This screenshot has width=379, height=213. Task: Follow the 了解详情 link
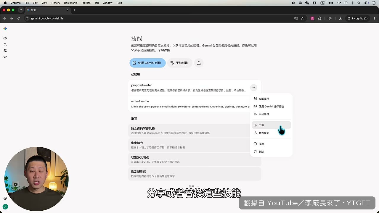pos(164,50)
